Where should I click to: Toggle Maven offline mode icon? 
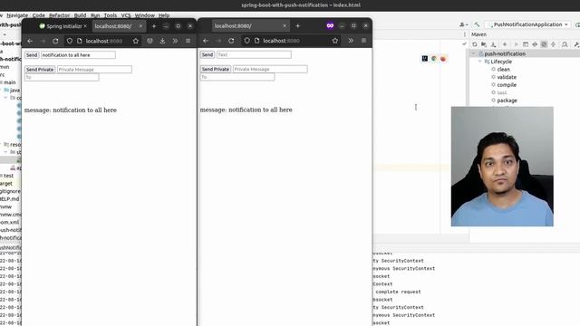535,44
